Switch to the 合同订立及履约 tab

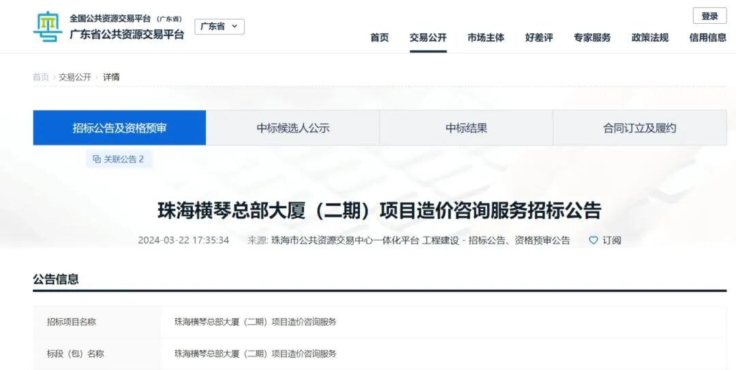coord(640,128)
